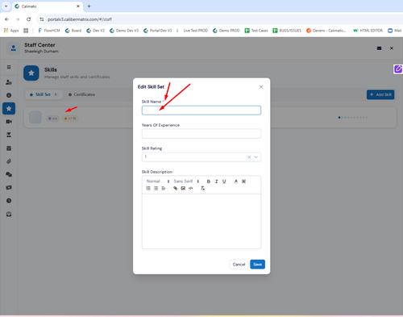Open the attachments paperclip sidebar icon
403x317 pixels.
coord(9,161)
